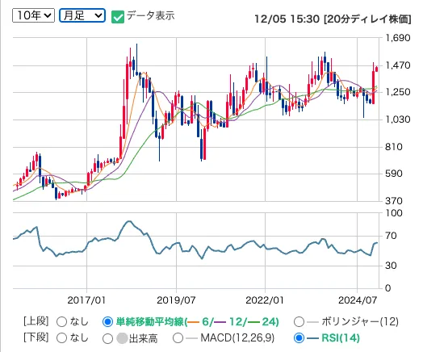The image size is (423, 352).
Task: Click the 810 price axis label
Action: 394,147
